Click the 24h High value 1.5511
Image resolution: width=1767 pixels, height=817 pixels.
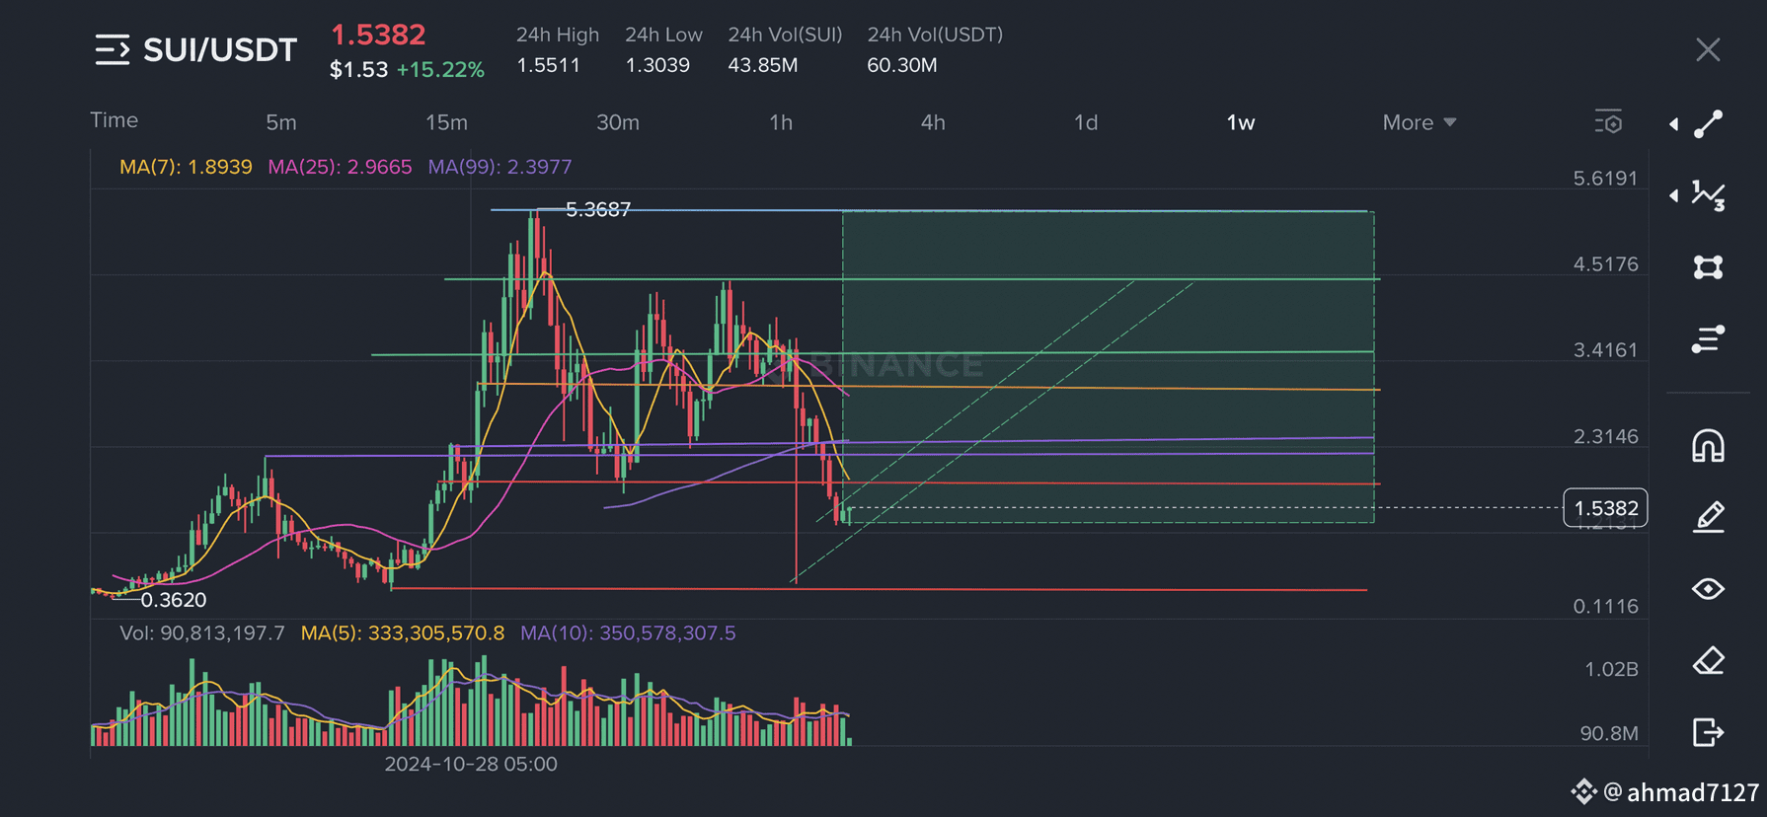[x=549, y=65]
